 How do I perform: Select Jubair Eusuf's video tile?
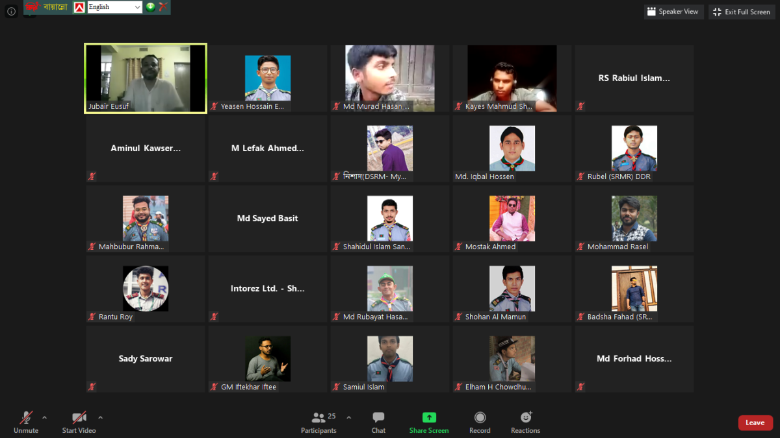146,79
